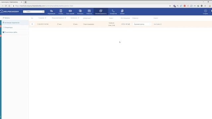Open the Клиент column filter

[x=156, y=18]
